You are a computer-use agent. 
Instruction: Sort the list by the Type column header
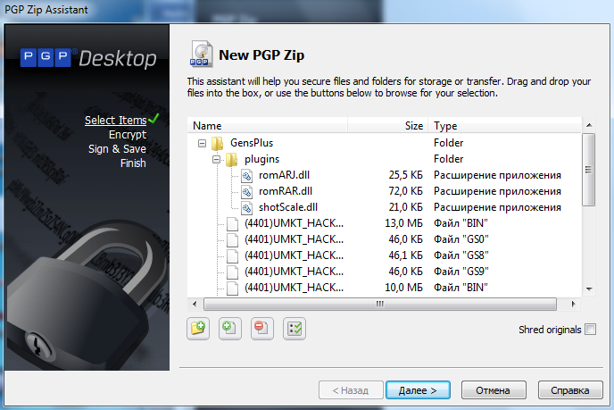[x=505, y=126]
